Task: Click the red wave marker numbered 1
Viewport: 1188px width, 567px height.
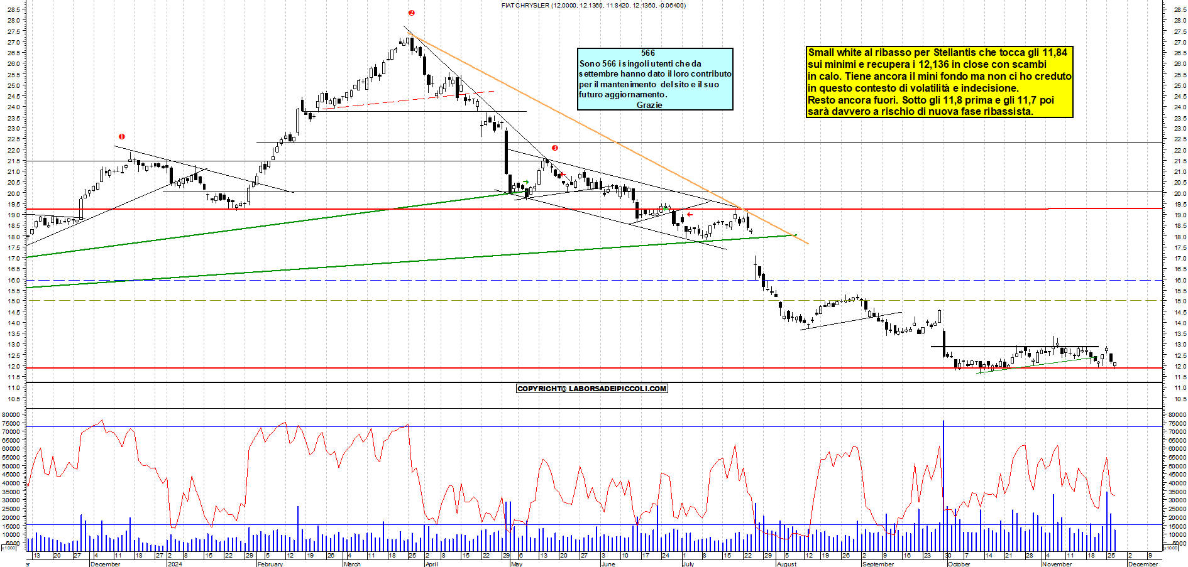Action: 122,136
